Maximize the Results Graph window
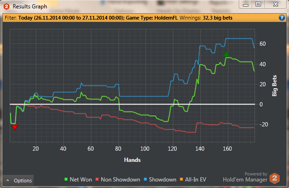 258,4
